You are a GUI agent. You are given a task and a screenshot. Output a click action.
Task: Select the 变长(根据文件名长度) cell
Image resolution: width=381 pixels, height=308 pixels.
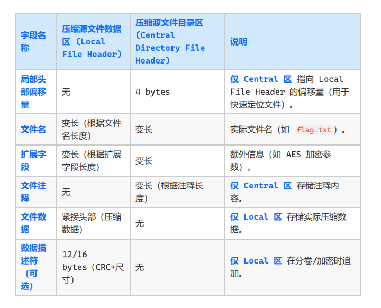92,130
